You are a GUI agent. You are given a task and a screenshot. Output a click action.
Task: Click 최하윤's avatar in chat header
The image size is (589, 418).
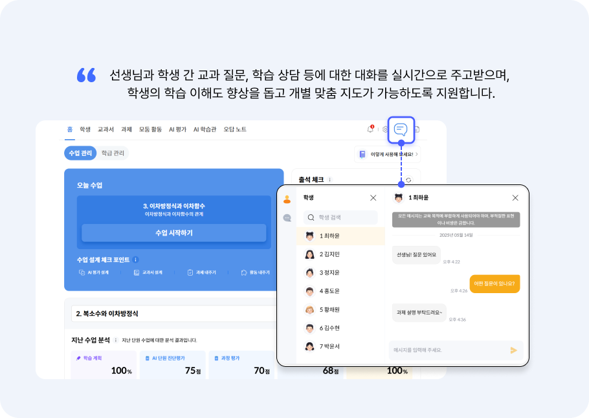point(399,197)
